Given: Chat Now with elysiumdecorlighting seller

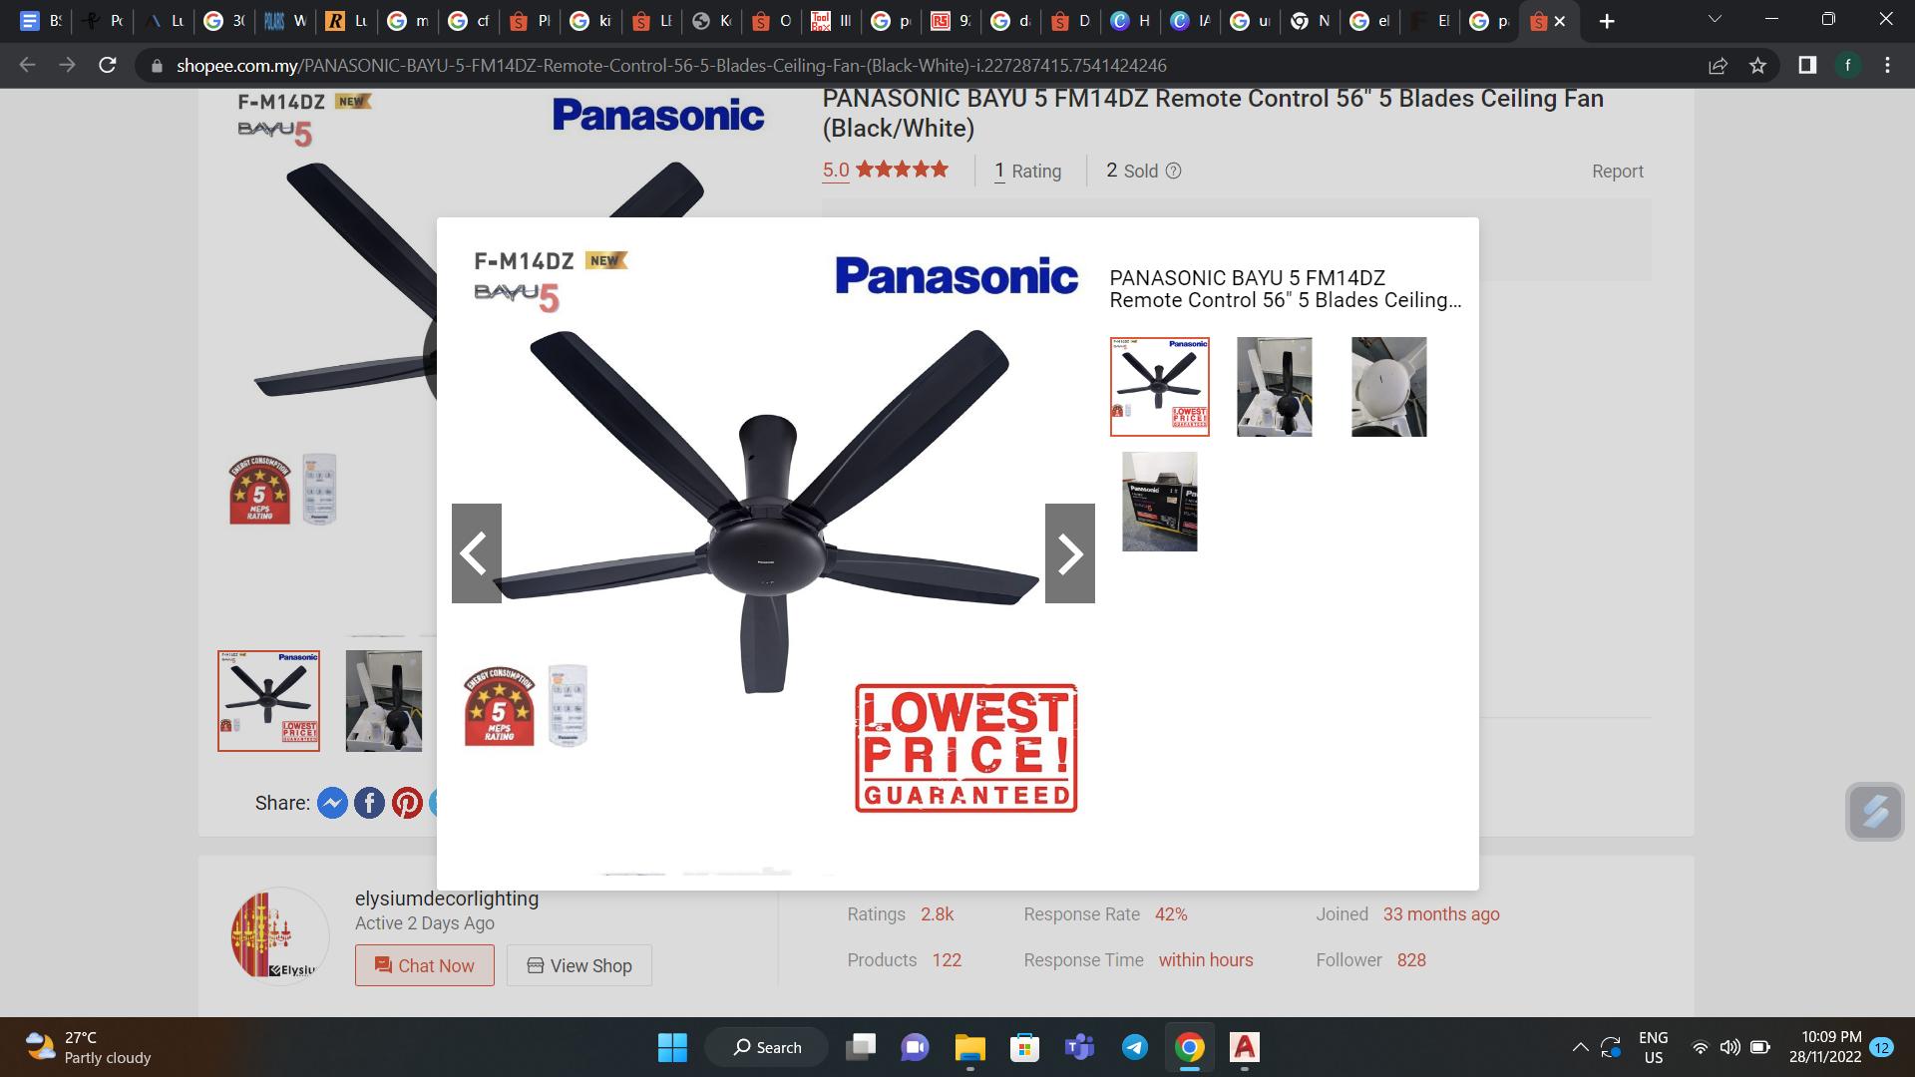Looking at the screenshot, I should pos(424,965).
